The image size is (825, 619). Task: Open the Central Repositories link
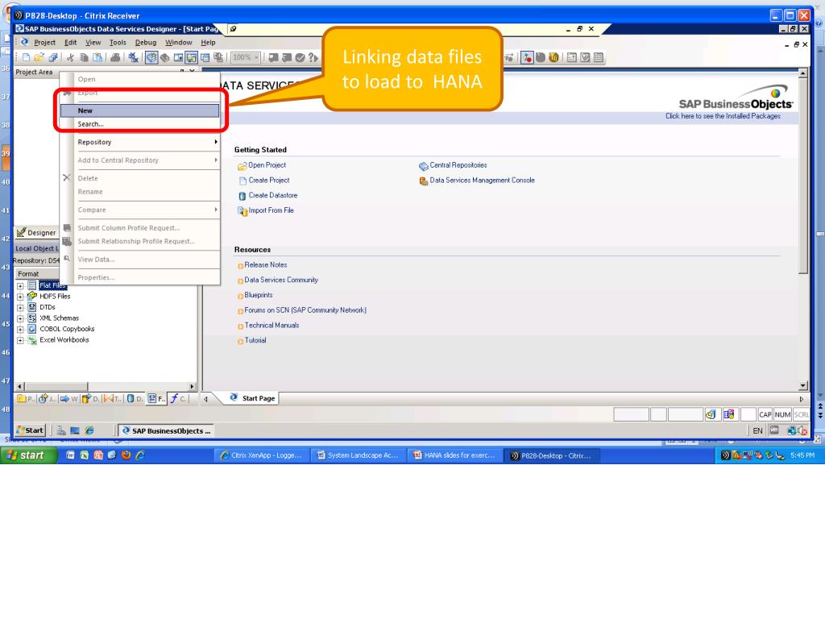point(458,165)
